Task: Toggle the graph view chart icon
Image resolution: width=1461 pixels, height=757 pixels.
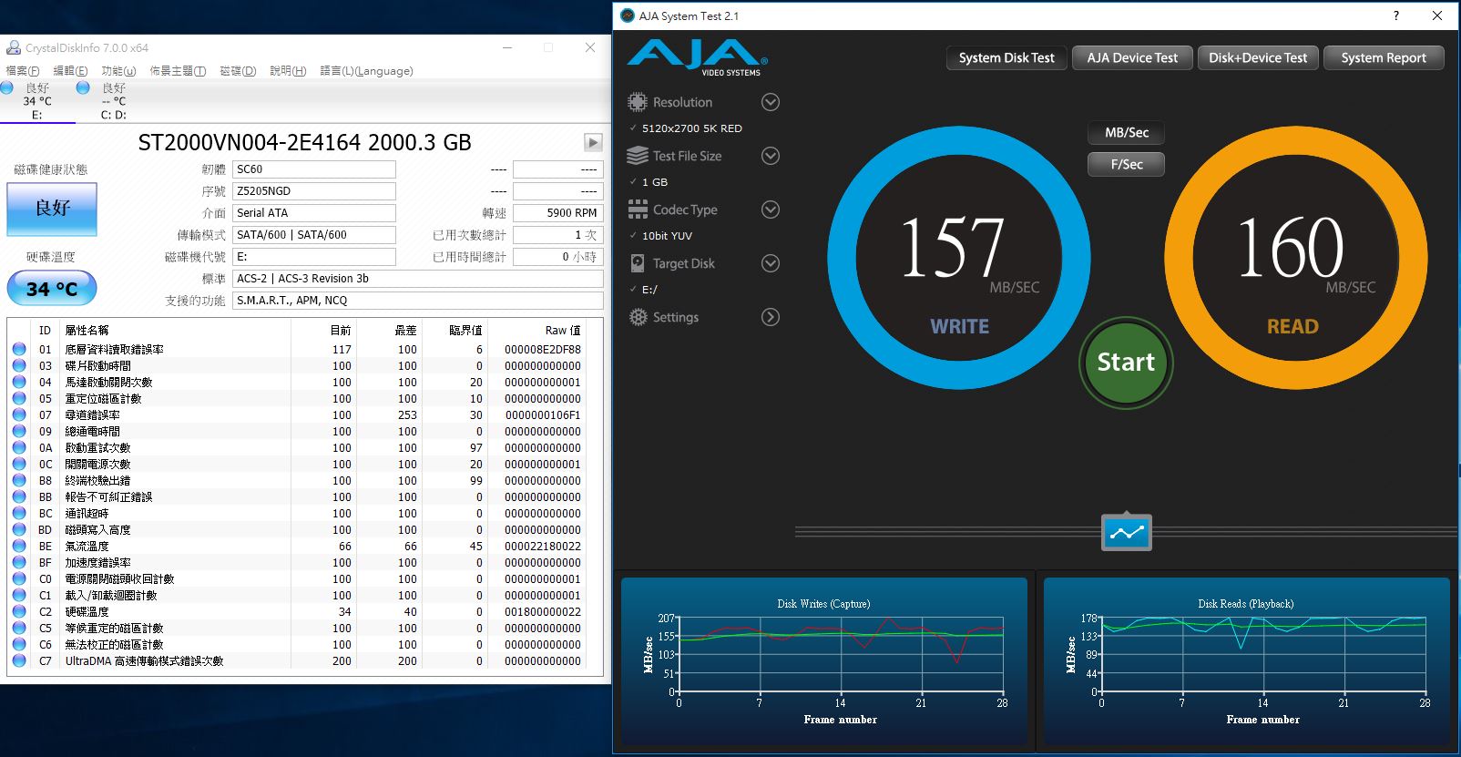Action: (1127, 533)
